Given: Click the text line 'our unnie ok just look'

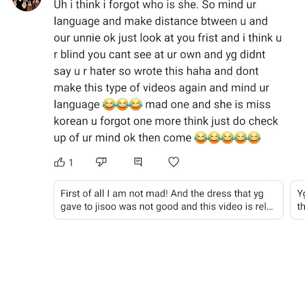Looking at the screenshot, I should (168, 38).
